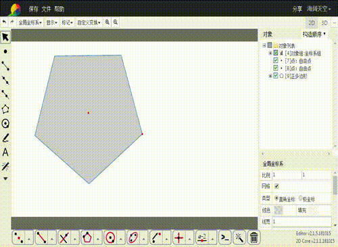Switch to 3D view tab
Image resolution: width=338 pixels, height=247 pixels.
(324, 23)
